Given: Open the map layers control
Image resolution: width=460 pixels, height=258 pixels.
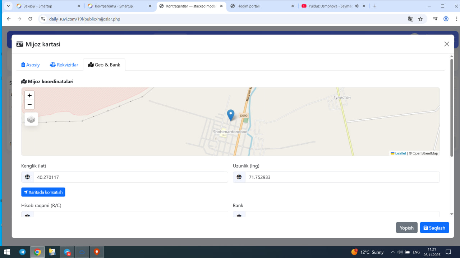Looking at the screenshot, I should click(31, 119).
